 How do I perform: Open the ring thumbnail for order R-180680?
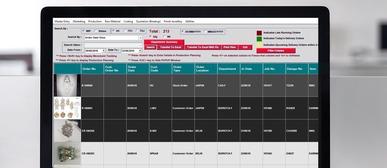pyautogui.click(x=67, y=85)
